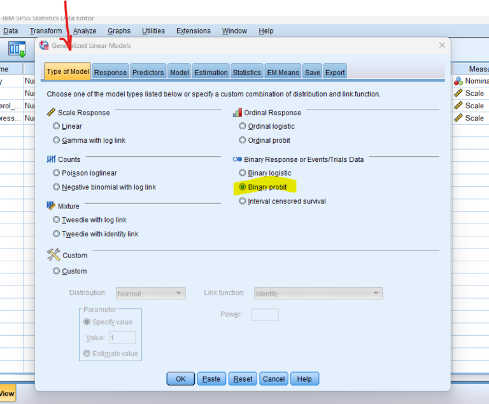
Task: Click the Counts tally icon
Action: 52,159
